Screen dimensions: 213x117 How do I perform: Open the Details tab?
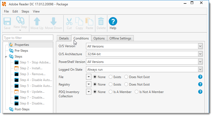(64, 38)
